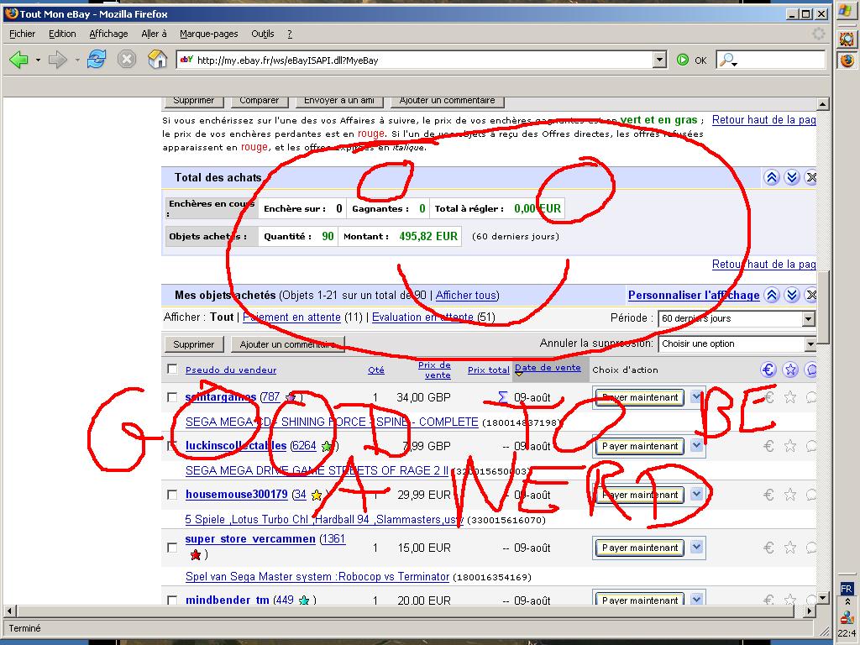The width and height of the screenshot is (860, 645).
Task: Open the Marque-pages menu
Action: click(x=209, y=34)
